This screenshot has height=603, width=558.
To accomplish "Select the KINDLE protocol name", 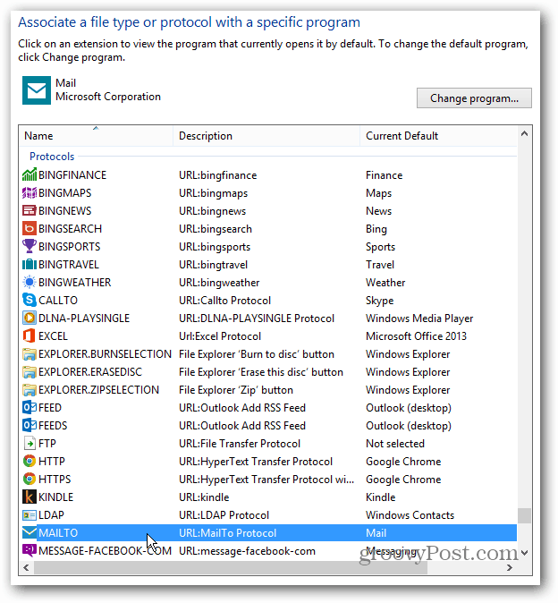I will [x=55, y=497].
